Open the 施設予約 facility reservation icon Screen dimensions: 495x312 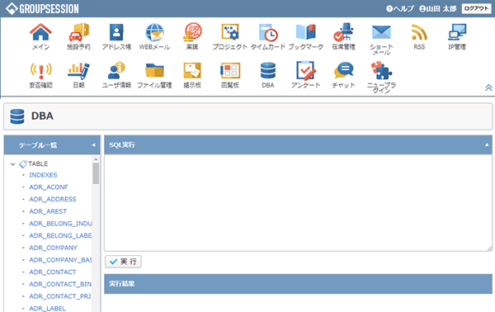[x=78, y=32]
